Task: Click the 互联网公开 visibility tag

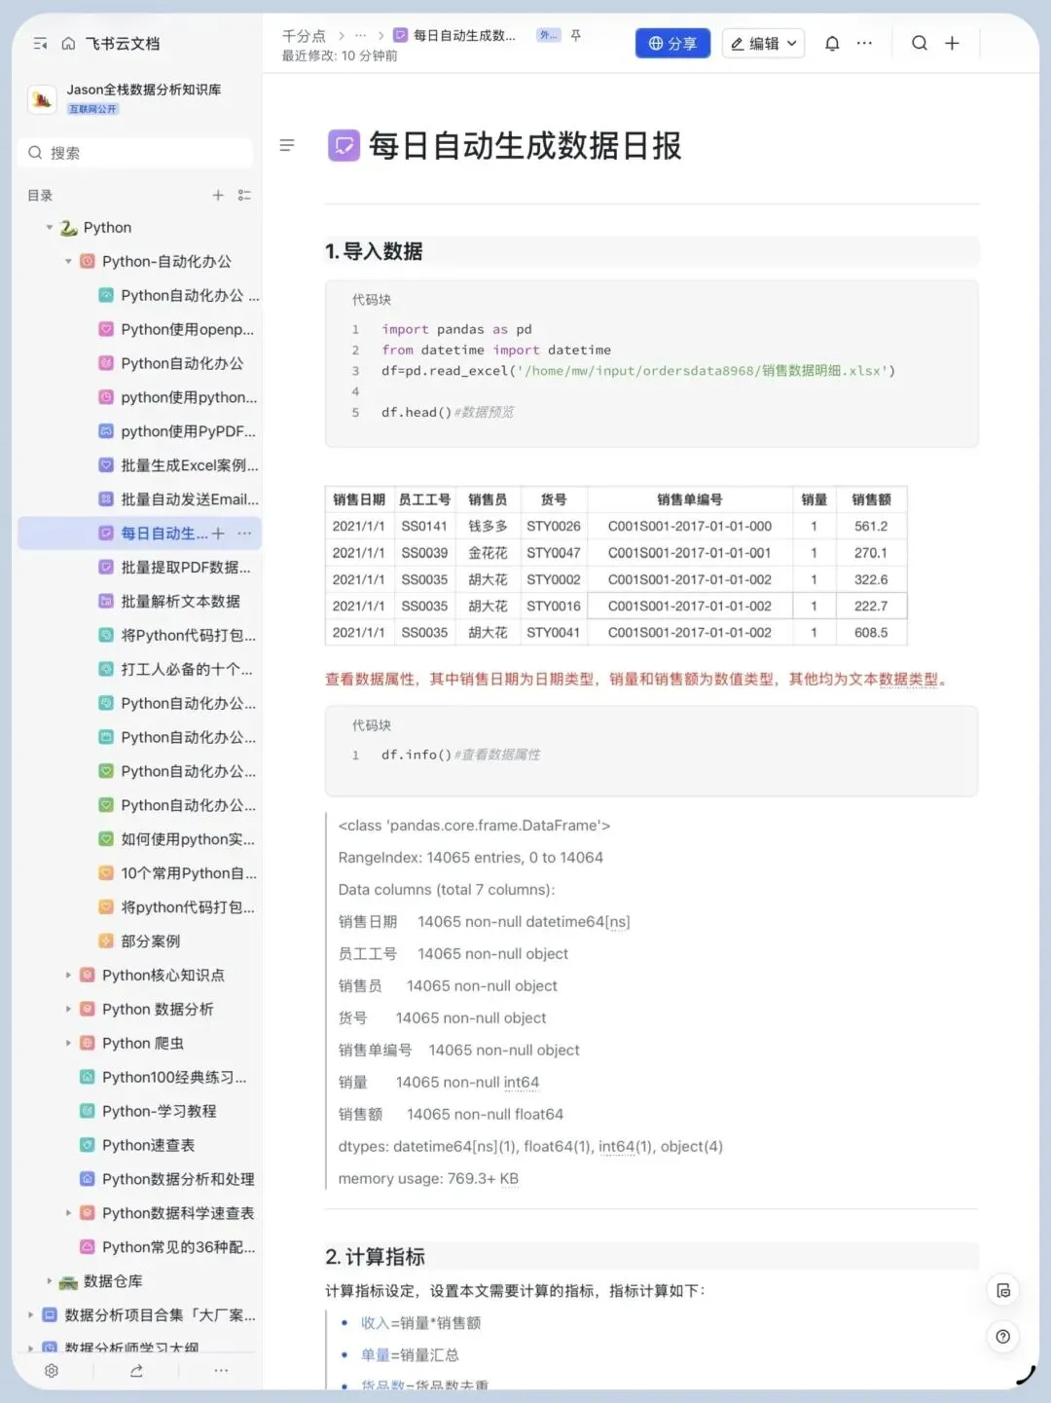Action: point(93,109)
